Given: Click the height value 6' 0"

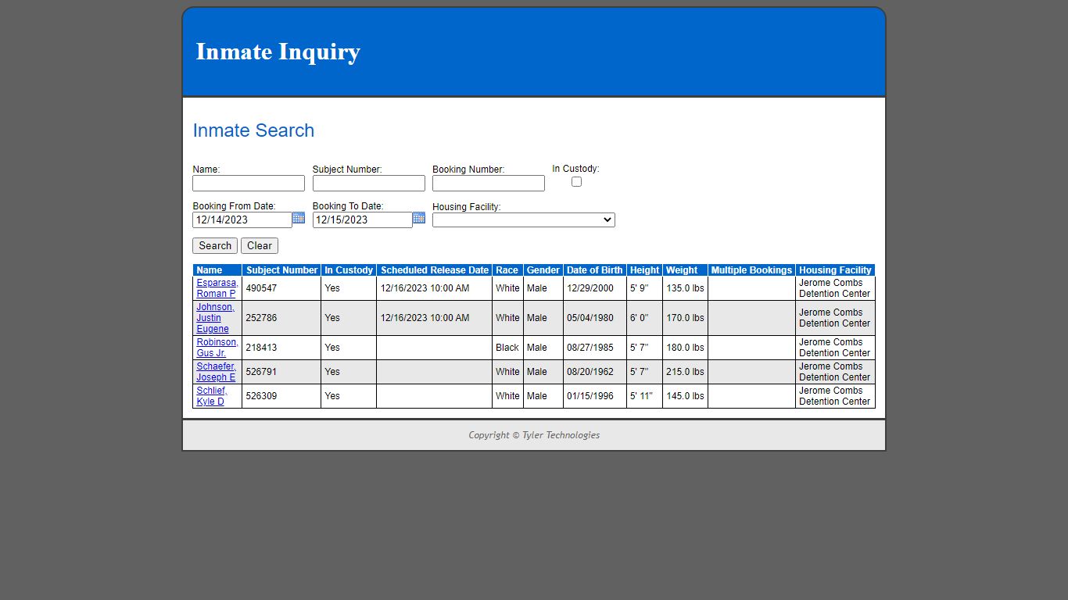Looking at the screenshot, I should coord(640,318).
